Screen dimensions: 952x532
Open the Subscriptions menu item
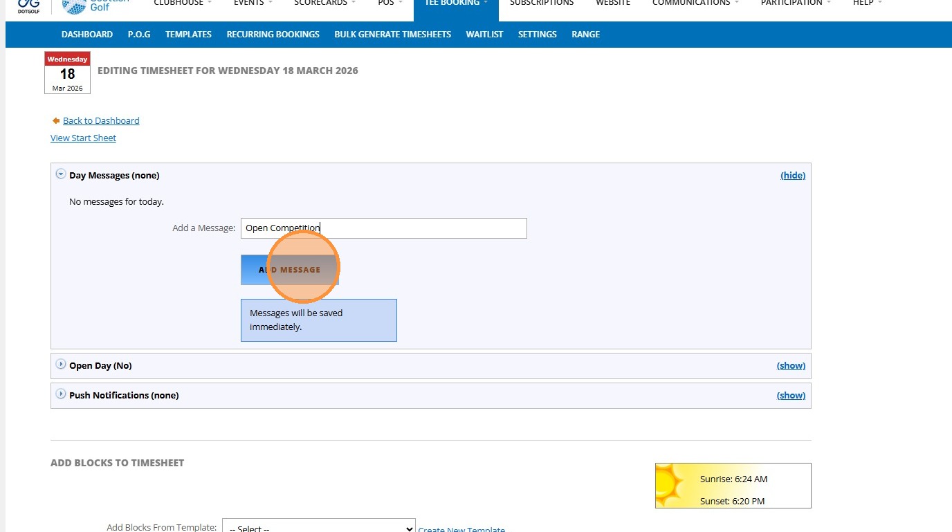click(542, 3)
